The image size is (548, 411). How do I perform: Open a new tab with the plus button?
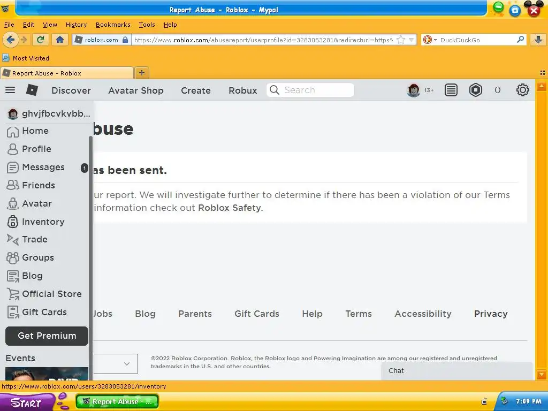pos(141,73)
